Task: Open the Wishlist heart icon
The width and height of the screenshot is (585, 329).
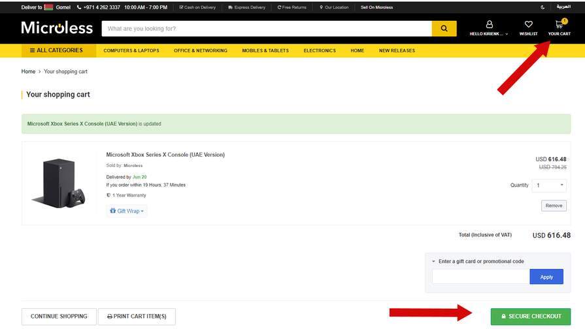Action: 528,25
